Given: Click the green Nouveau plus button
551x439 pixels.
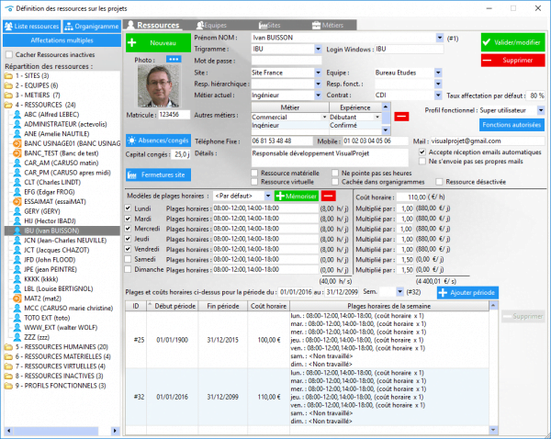Looking at the screenshot, I should (x=153, y=43).
